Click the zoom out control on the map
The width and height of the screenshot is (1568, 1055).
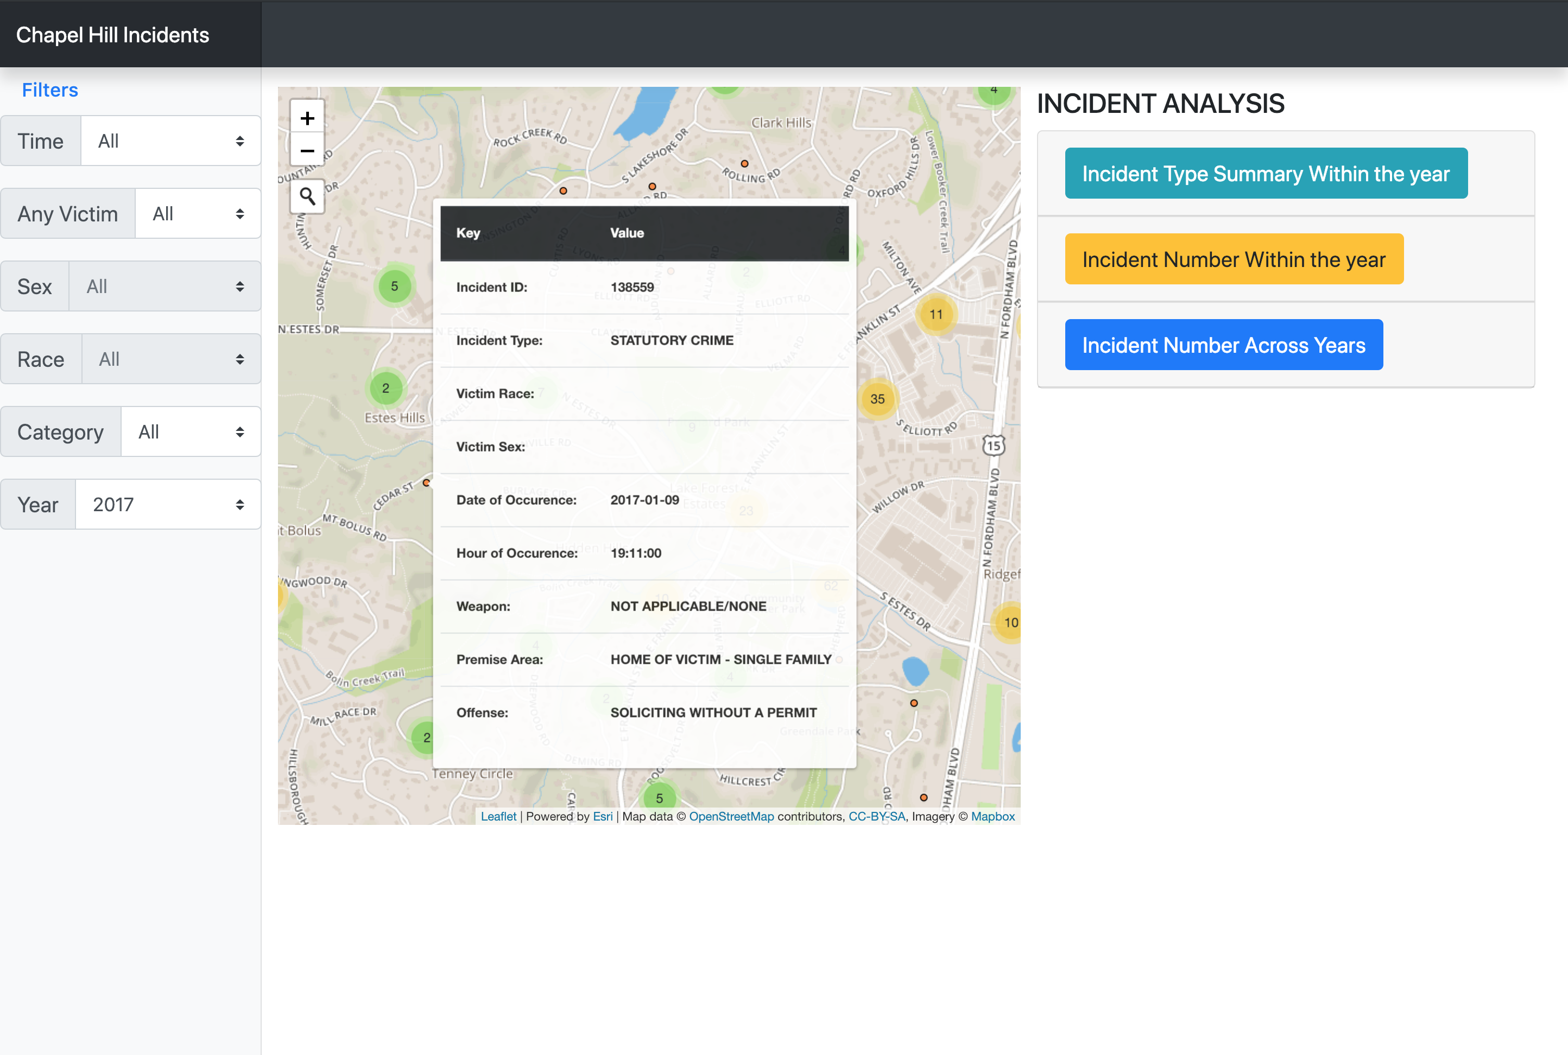coord(307,151)
